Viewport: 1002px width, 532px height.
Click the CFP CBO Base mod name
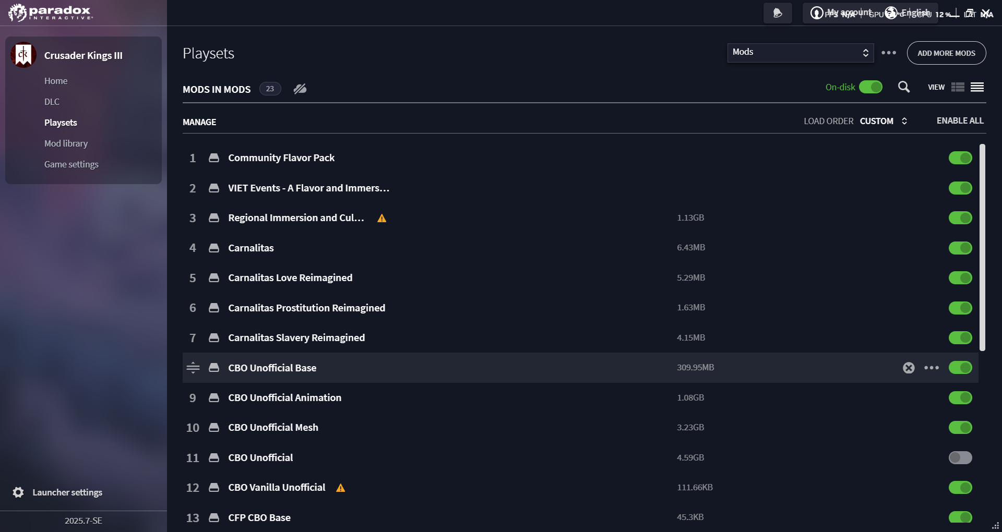(259, 518)
